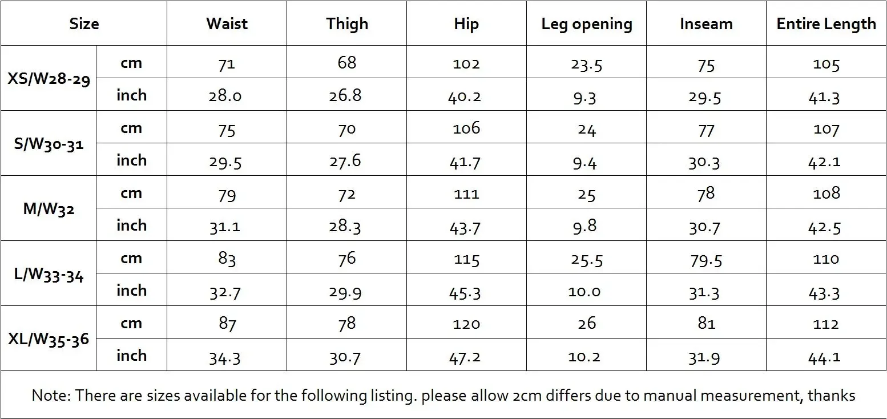Select the Thigh column header
The width and height of the screenshot is (887, 419).
tap(347, 24)
